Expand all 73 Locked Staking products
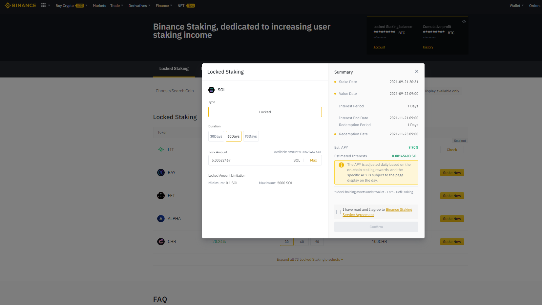 (310, 260)
